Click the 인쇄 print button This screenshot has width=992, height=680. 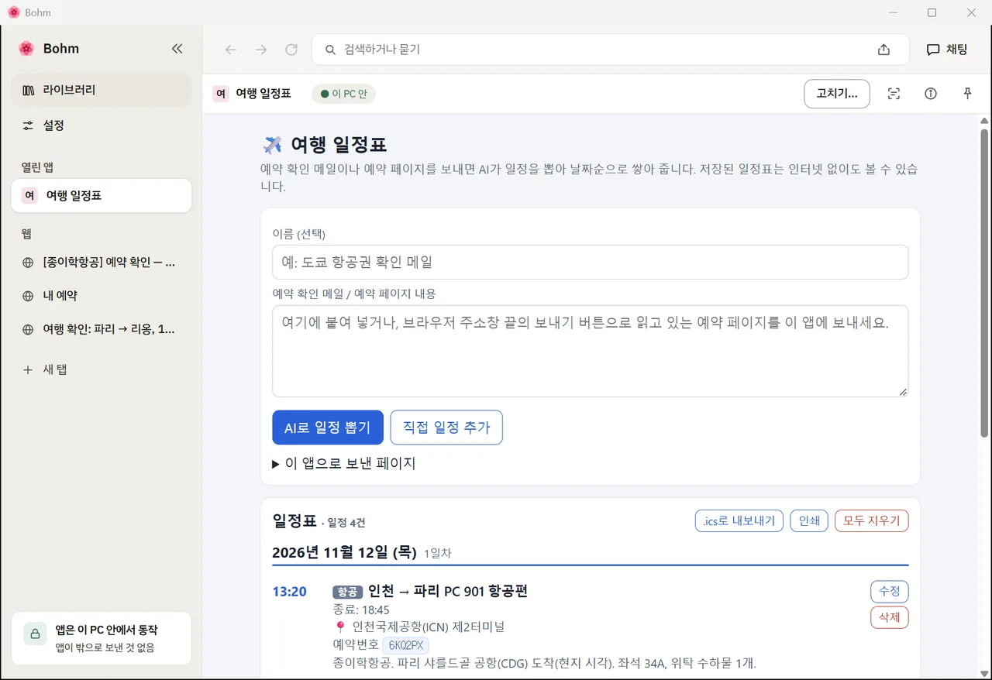tap(809, 521)
